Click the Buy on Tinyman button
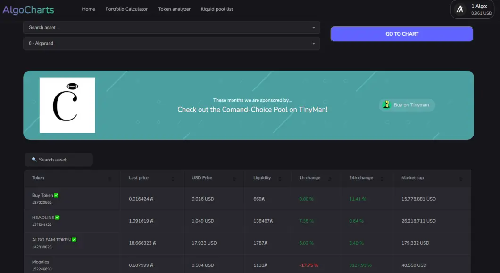This screenshot has width=500, height=273. pos(407,105)
